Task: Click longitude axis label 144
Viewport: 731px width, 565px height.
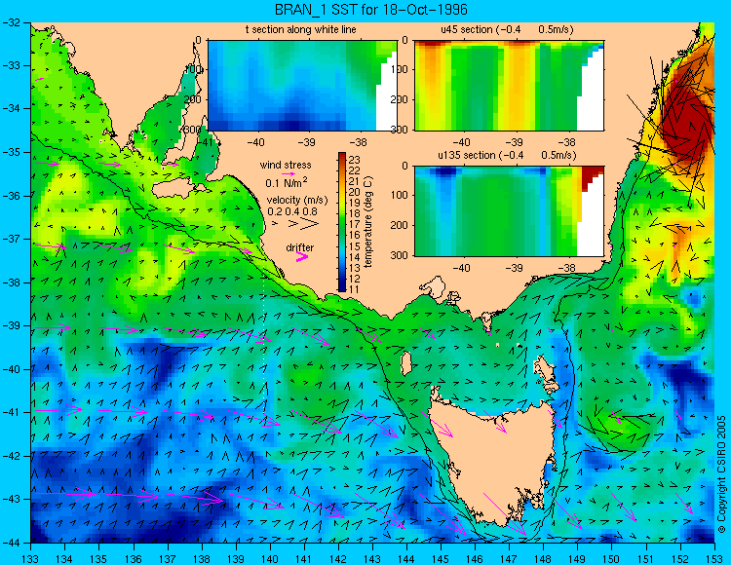Action: [x=406, y=559]
